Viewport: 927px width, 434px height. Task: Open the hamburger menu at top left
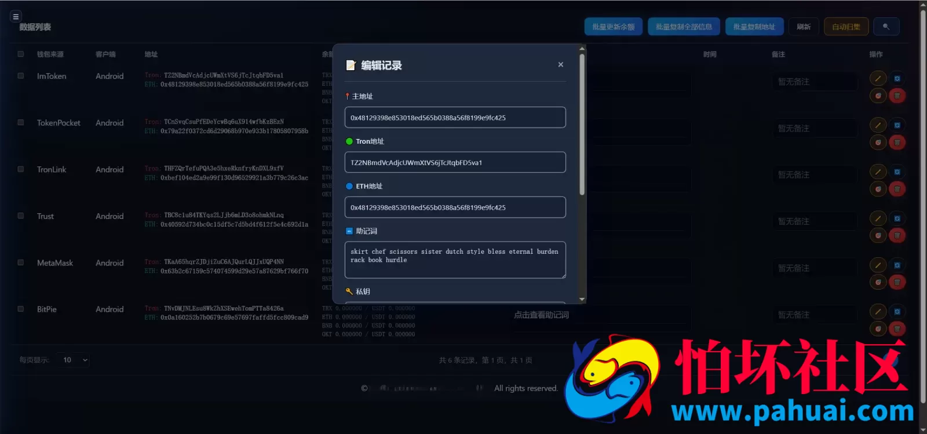click(16, 17)
